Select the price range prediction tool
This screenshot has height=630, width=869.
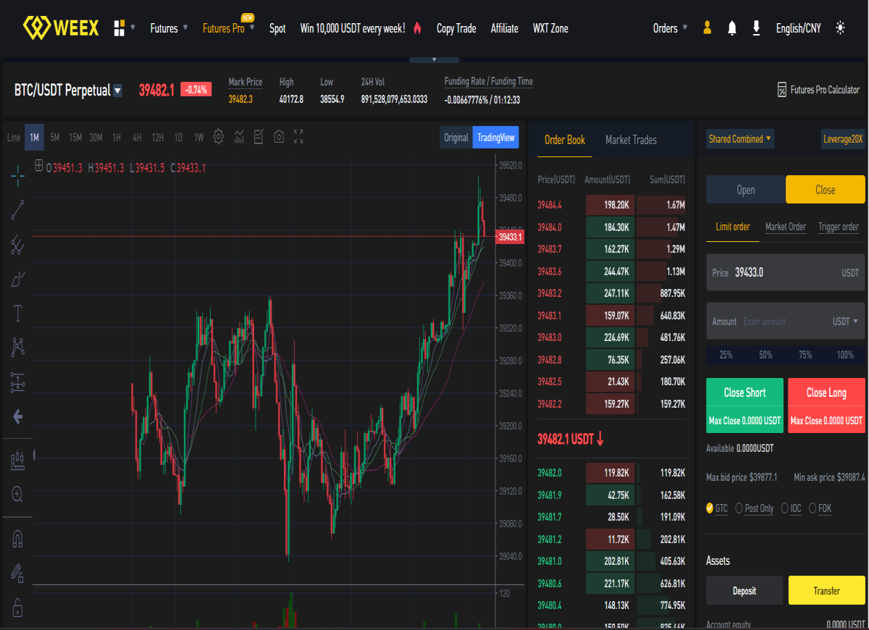(18, 382)
